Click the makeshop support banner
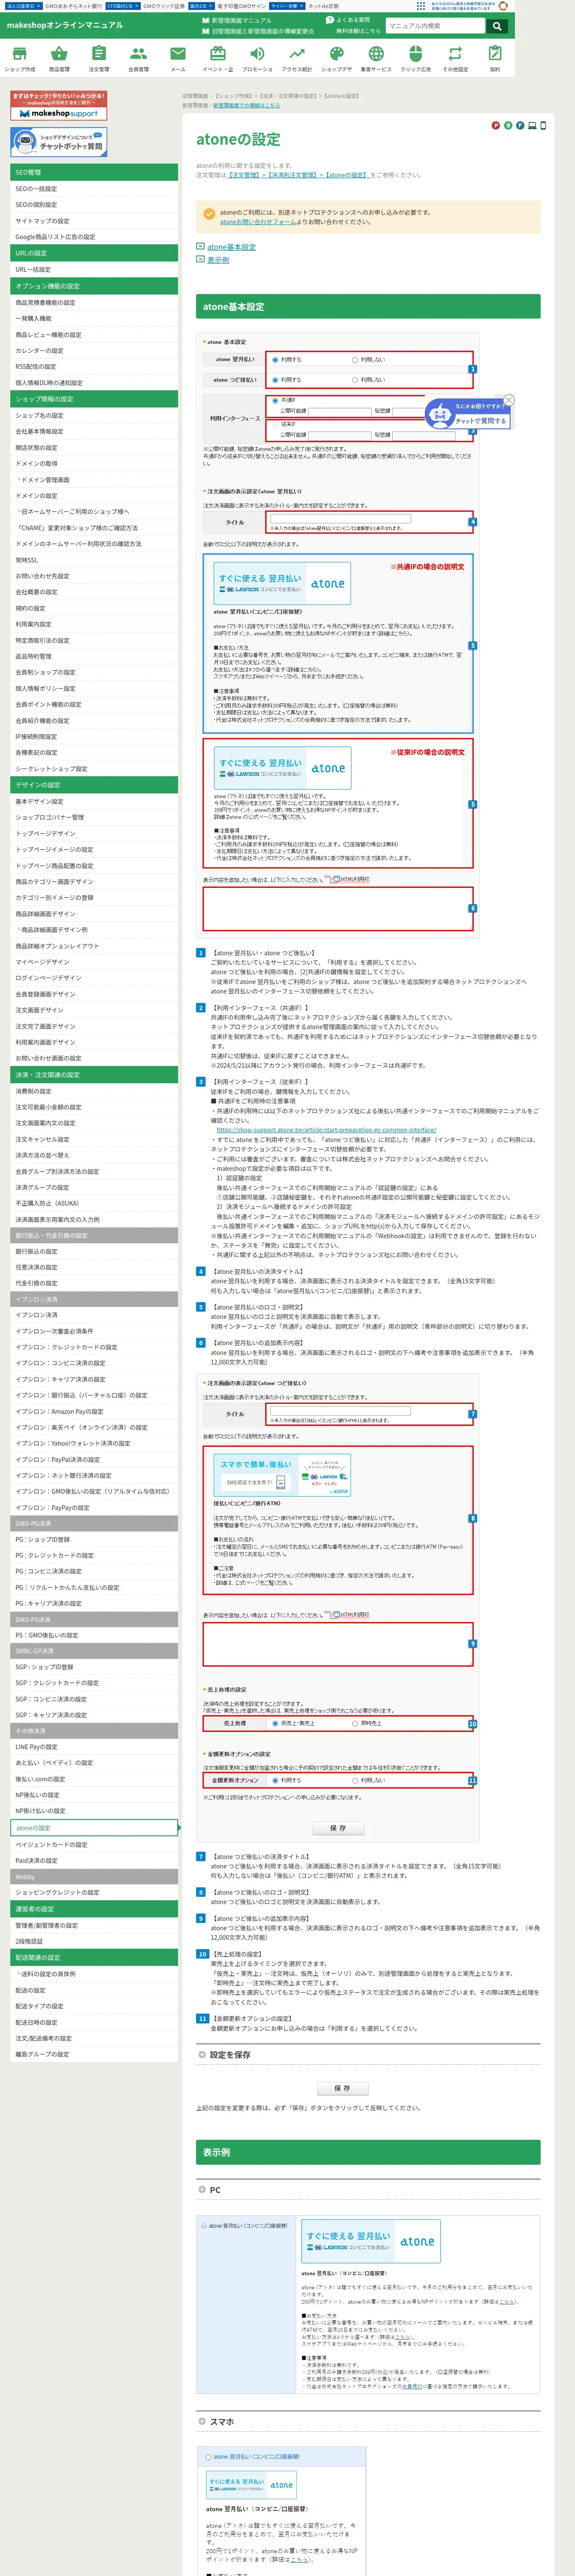Screen dimensions: 575x2576 (x=59, y=106)
